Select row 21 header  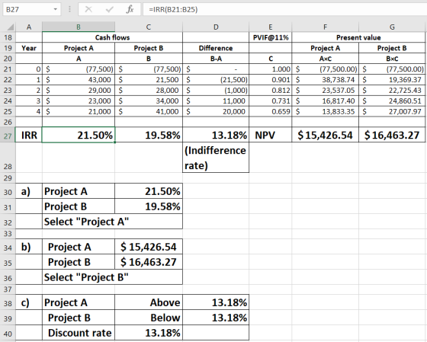8,69
